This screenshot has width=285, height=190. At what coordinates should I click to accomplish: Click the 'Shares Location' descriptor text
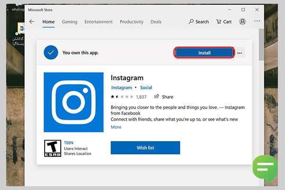coord(77,153)
